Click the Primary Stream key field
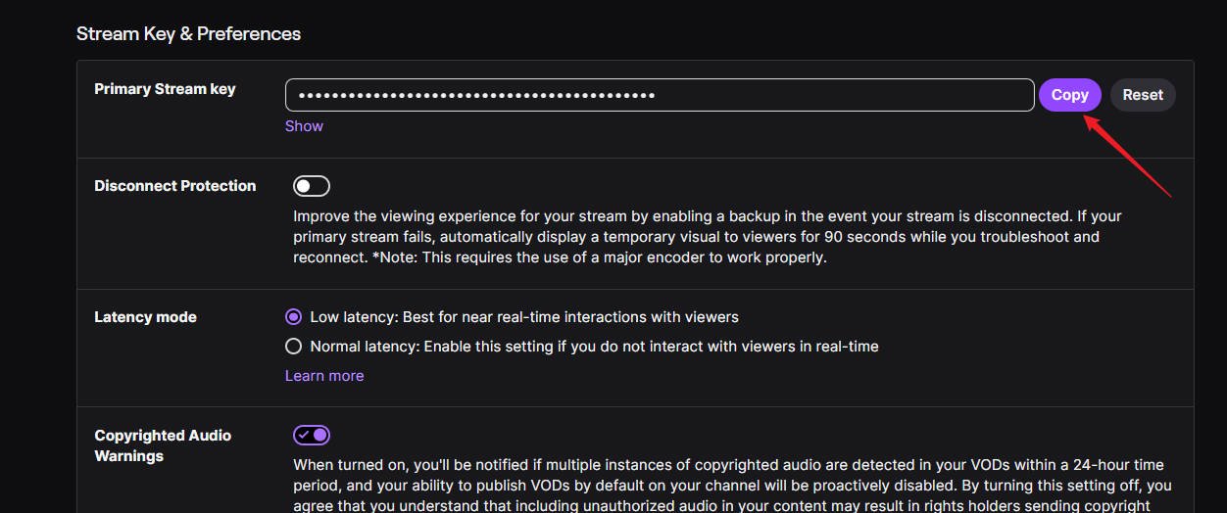This screenshot has width=1227, height=513. coord(660,95)
